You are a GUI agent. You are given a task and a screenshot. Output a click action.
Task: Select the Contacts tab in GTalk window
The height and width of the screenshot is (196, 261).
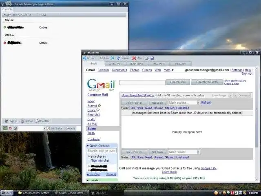point(7,9)
